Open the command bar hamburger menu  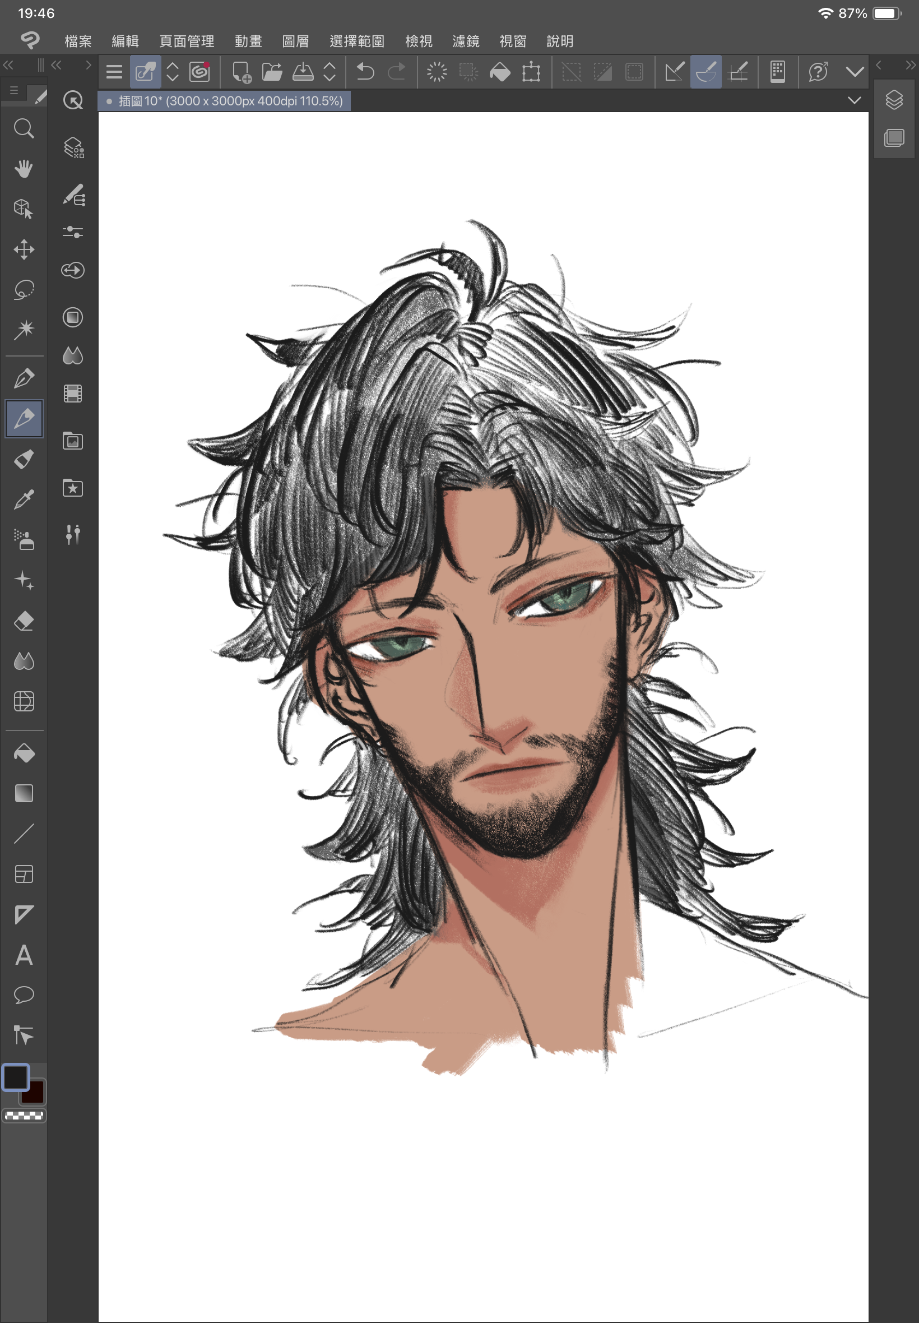tap(114, 72)
